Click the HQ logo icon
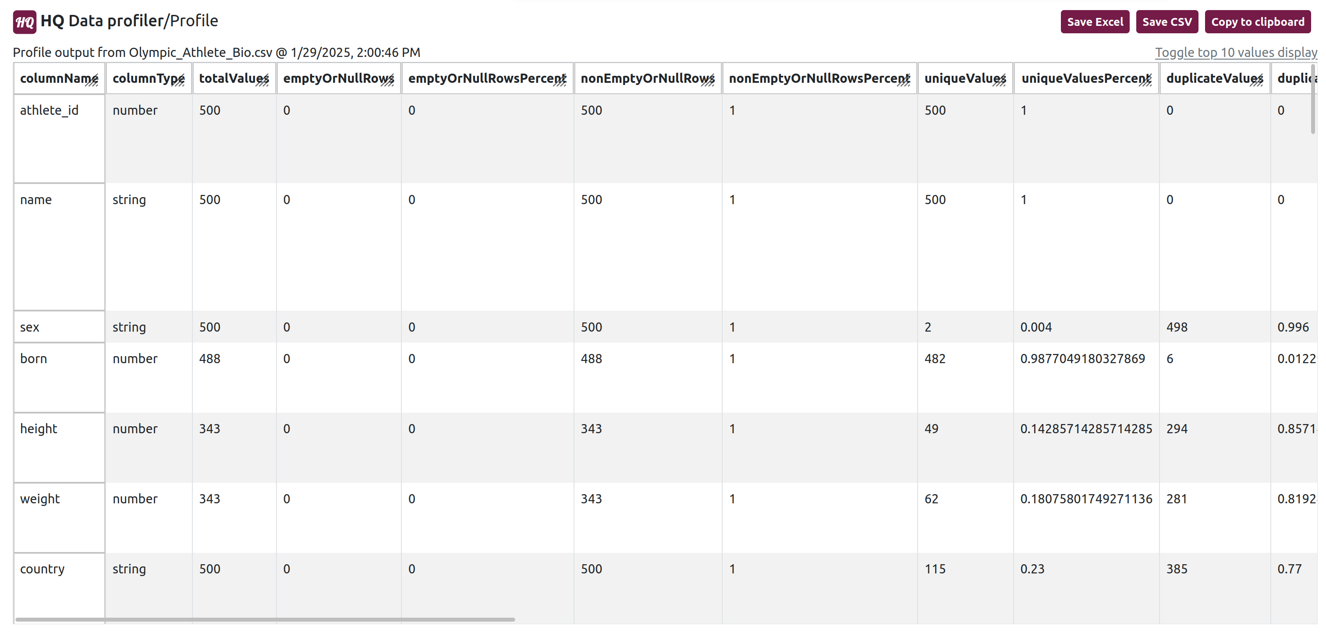Screen dimensions: 1326x633 point(24,21)
